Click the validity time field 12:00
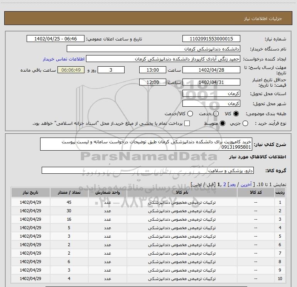Viewport: 297px width, 287px height. 153,82
